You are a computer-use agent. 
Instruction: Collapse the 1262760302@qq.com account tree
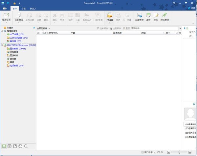[2, 45]
